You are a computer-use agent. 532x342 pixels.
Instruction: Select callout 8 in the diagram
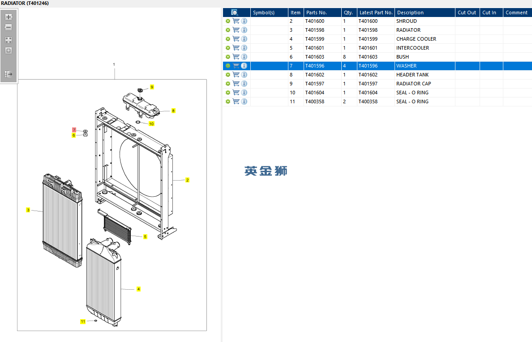173,111
